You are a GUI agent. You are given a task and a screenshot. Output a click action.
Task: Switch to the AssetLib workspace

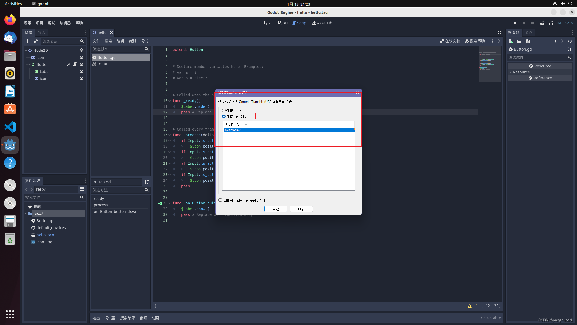(322, 23)
